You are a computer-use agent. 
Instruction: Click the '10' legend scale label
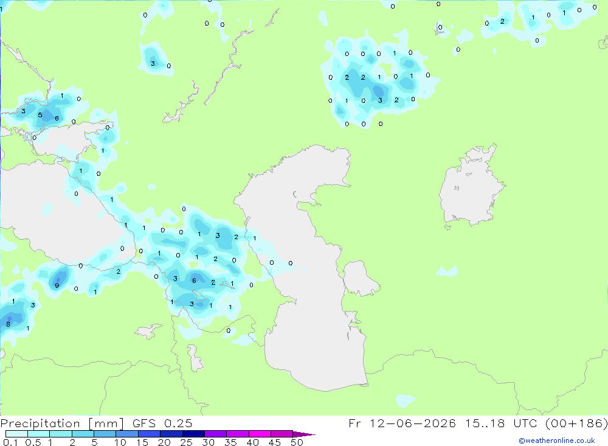120,442
